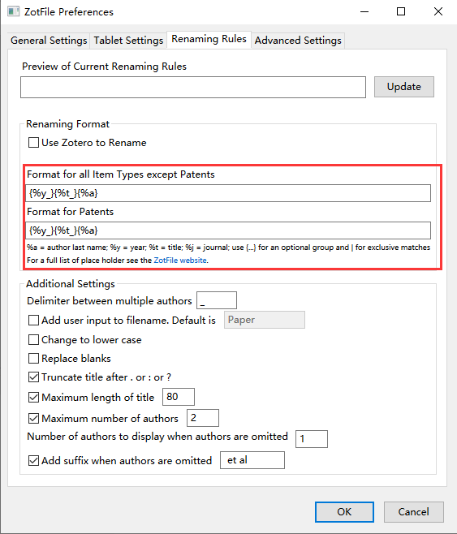Click the 'Delimiter between multiple authors' label
457x534 pixels.
[110, 301]
